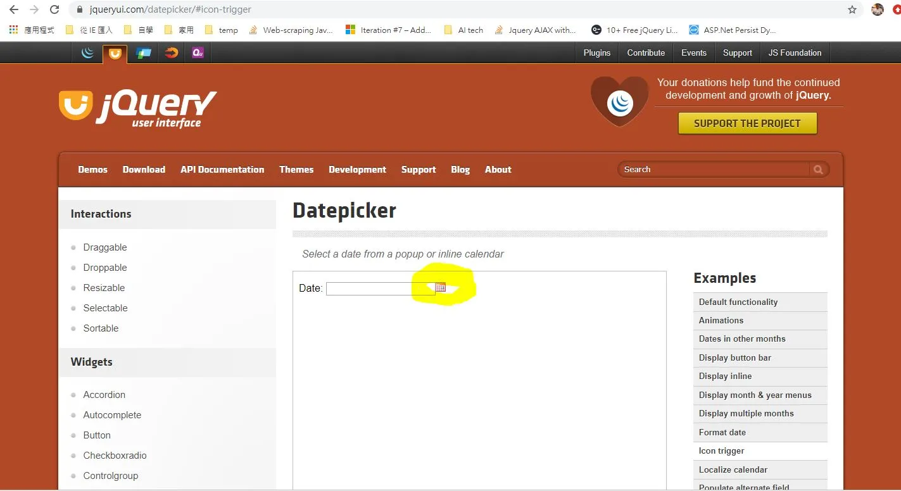Click the browser forward arrow

pos(34,9)
